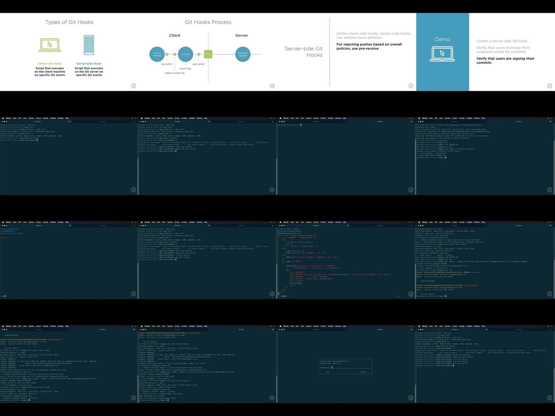This screenshot has height=416, width=555.
Task: Open Session menu in the passphrase dialog thumbnail
Action: tap(309, 326)
